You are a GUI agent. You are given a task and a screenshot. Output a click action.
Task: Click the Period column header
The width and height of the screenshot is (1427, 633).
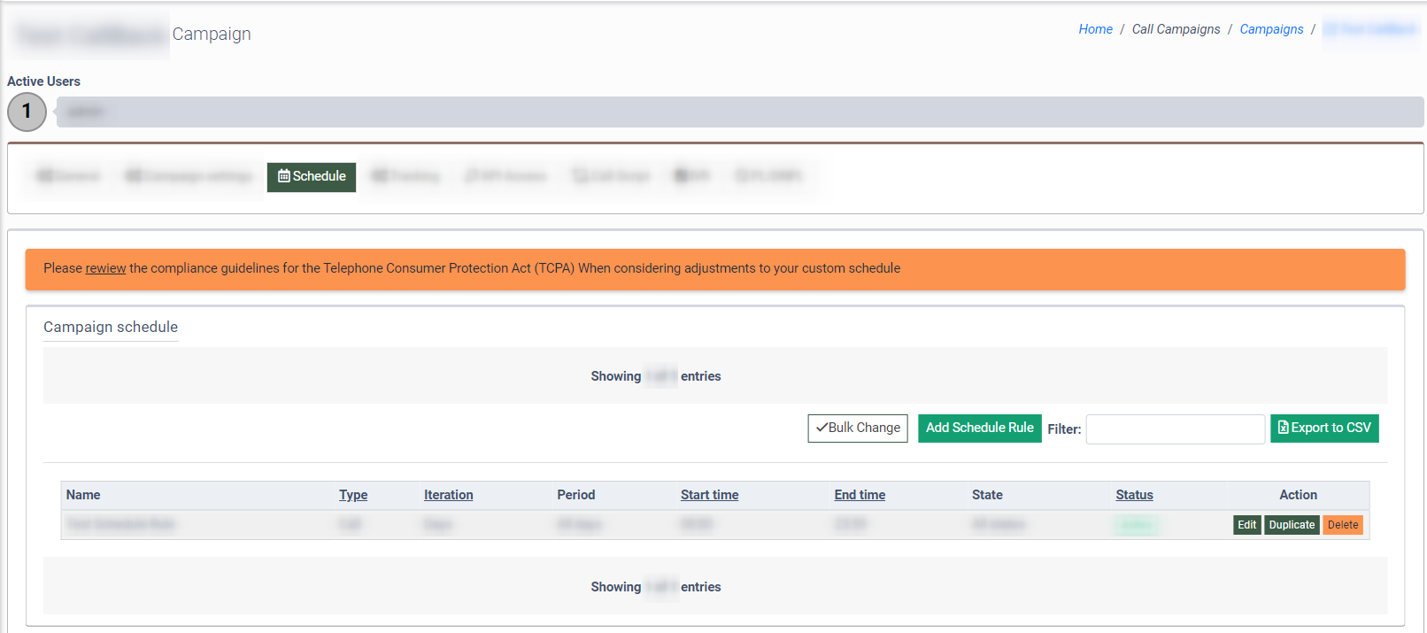[x=575, y=495]
